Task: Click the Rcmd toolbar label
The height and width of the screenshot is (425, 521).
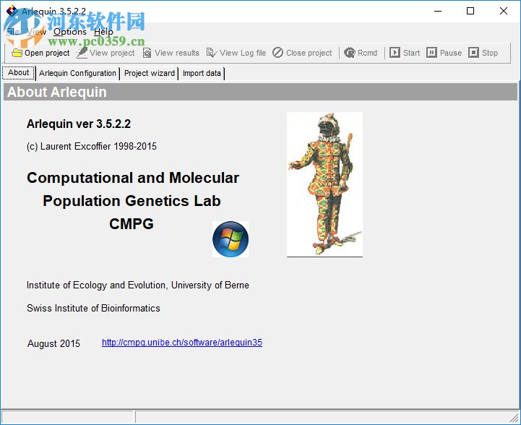Action: point(367,53)
